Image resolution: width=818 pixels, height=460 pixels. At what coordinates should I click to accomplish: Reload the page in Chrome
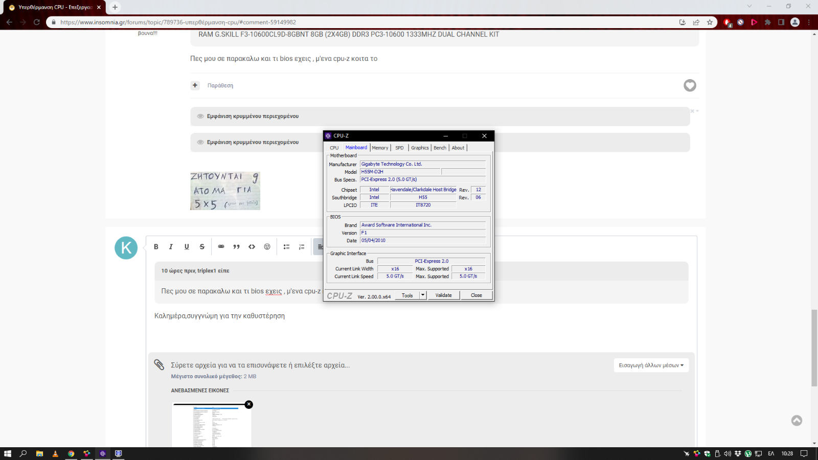point(37,22)
